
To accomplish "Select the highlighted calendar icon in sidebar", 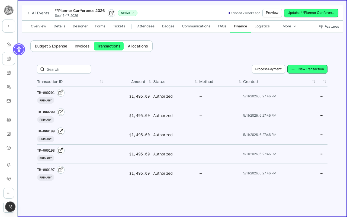I will (9, 59).
